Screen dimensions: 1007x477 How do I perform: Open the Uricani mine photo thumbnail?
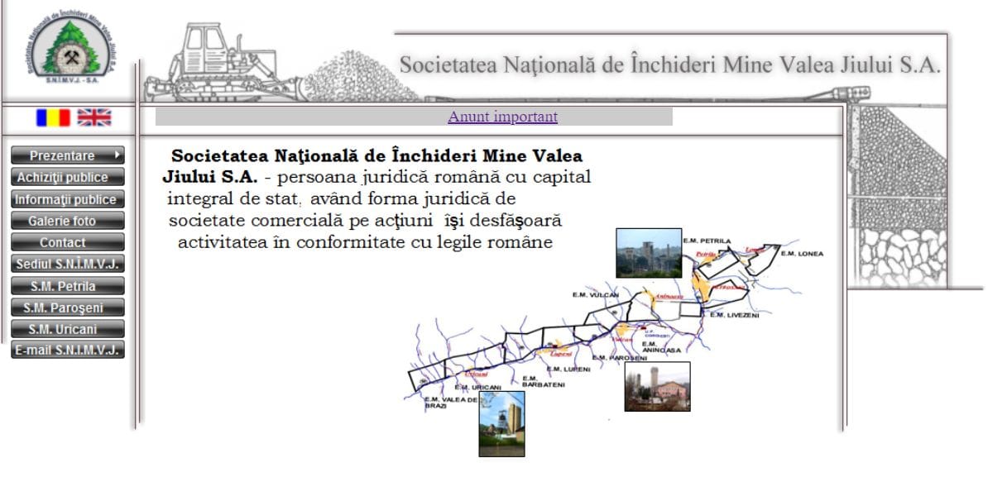(x=501, y=424)
